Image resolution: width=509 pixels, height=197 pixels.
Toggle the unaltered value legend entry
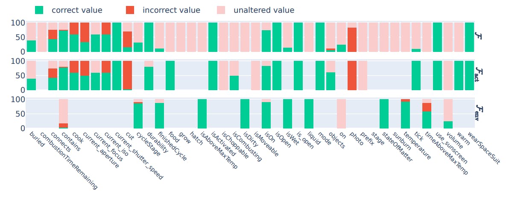[255, 10]
